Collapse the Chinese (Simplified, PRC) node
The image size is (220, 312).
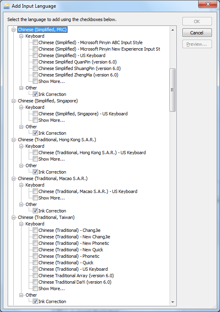[13, 30]
